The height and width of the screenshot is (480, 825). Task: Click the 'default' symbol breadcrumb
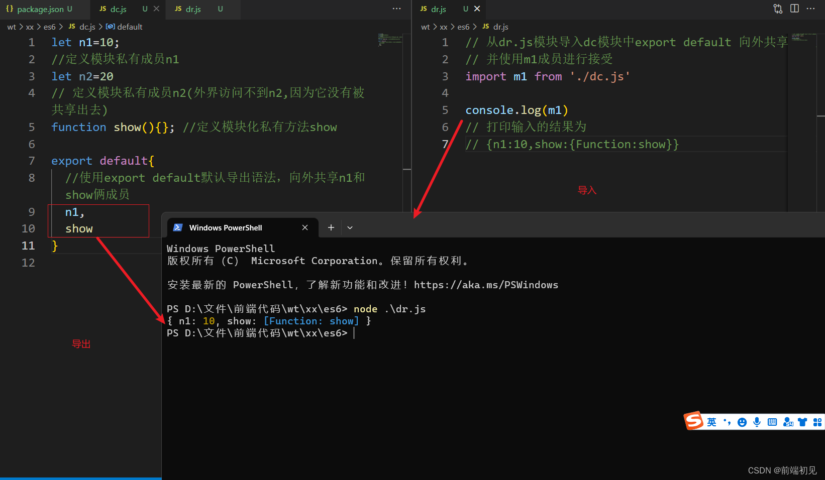125,27
